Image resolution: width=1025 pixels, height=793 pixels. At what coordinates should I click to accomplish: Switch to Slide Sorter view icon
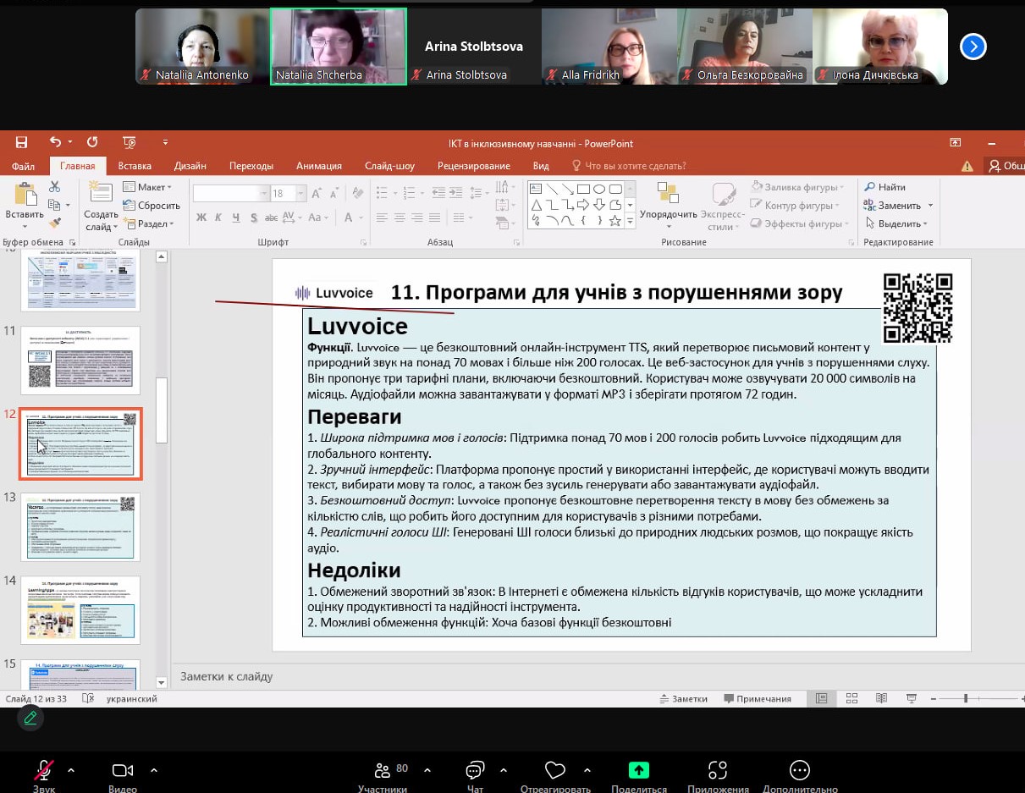[x=851, y=699]
